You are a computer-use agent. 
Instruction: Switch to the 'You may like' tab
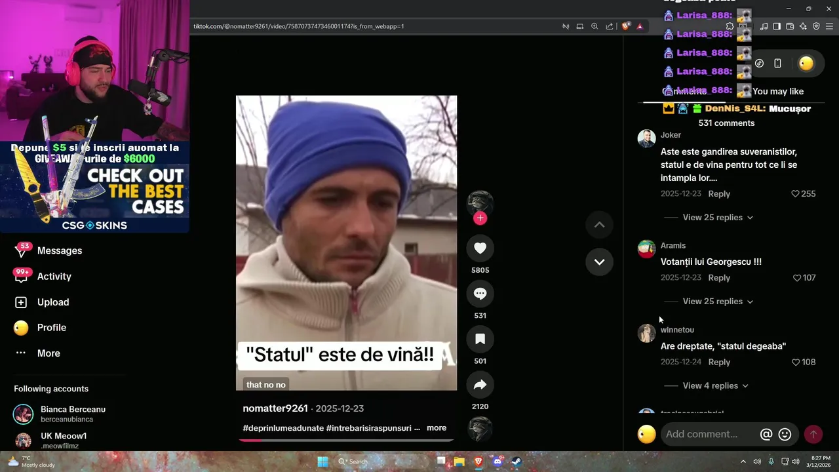pos(778,91)
